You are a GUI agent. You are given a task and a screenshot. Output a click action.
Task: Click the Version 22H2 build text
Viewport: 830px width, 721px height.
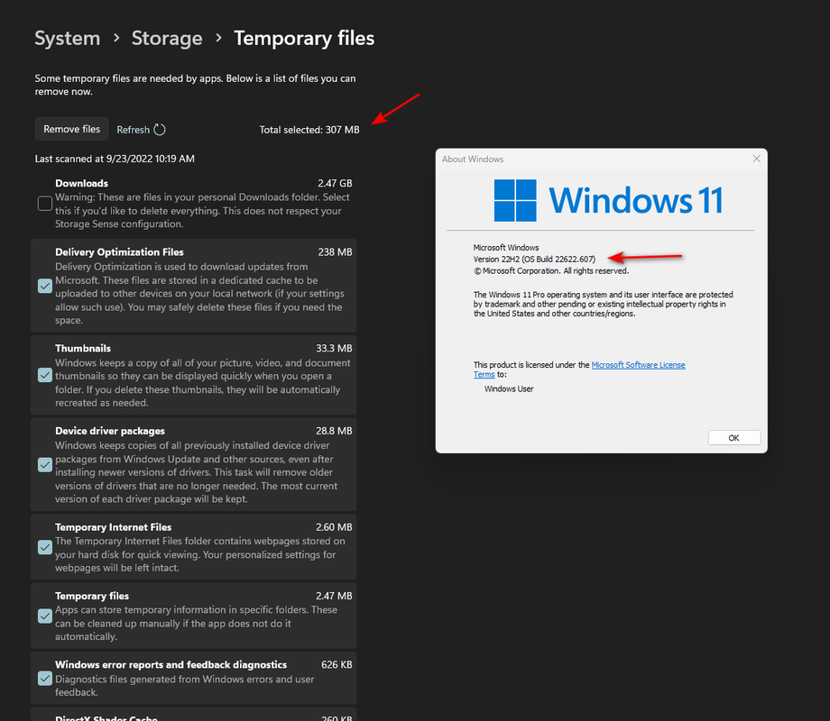pyautogui.click(x=534, y=260)
